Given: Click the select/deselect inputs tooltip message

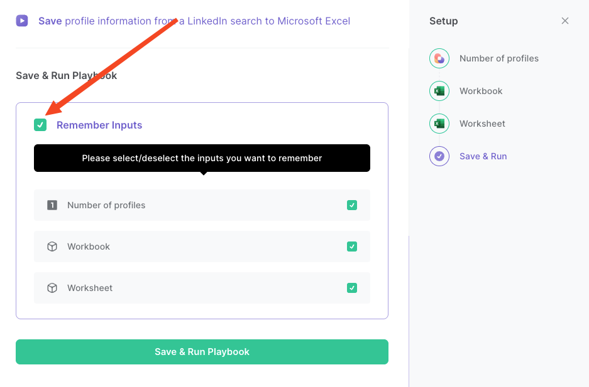Looking at the screenshot, I should click(x=202, y=158).
